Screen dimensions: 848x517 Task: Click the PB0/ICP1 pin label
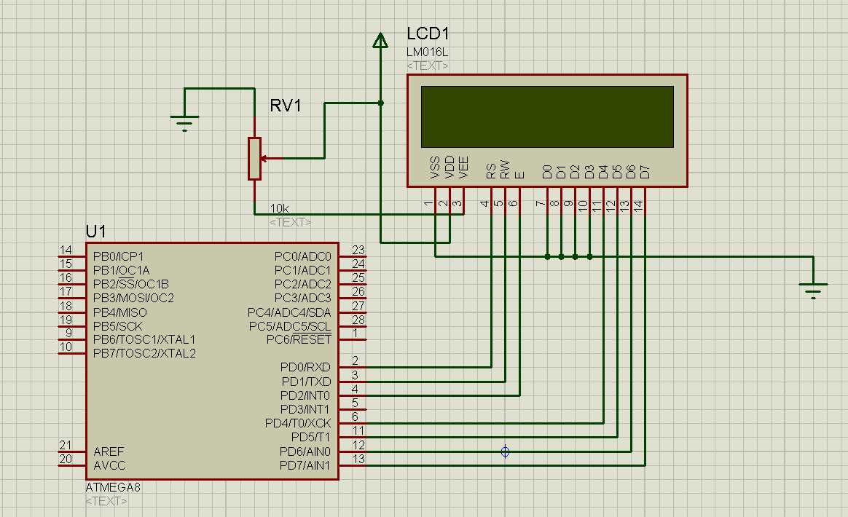[119, 256]
